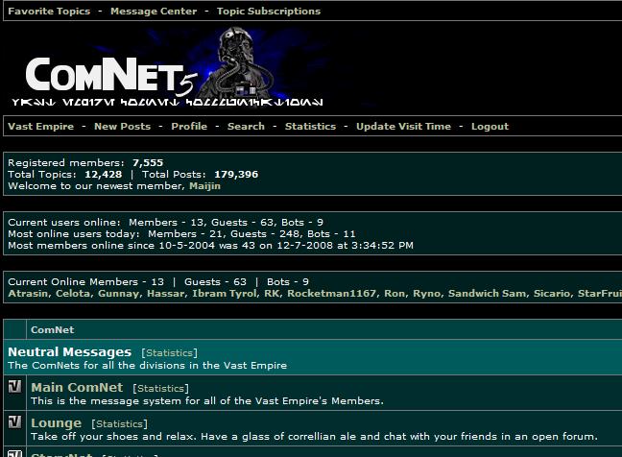Open Lounge Statistics link
Image resolution: width=622 pixels, height=457 pixels.
tap(119, 424)
